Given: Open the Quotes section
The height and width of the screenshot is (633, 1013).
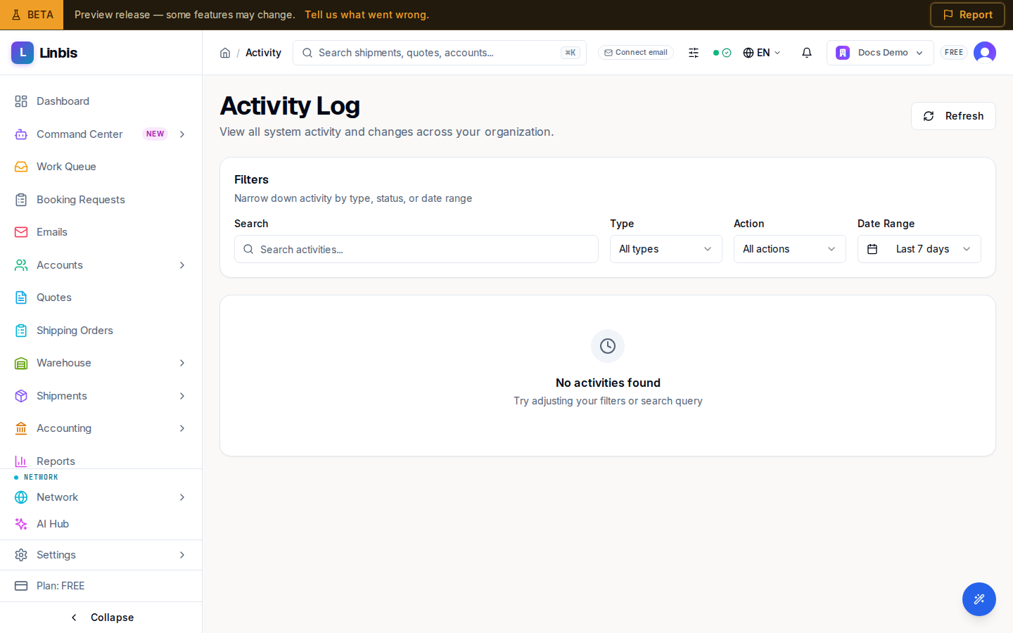Looking at the screenshot, I should pos(101,298).
